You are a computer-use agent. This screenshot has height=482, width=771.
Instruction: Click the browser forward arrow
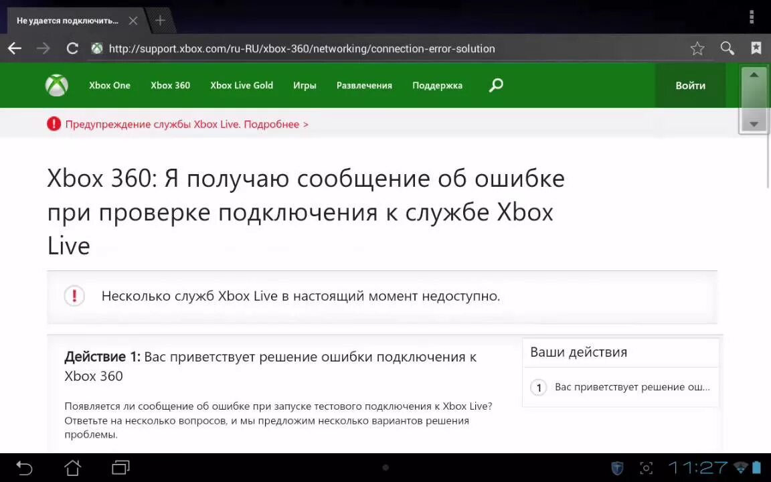[x=44, y=48]
